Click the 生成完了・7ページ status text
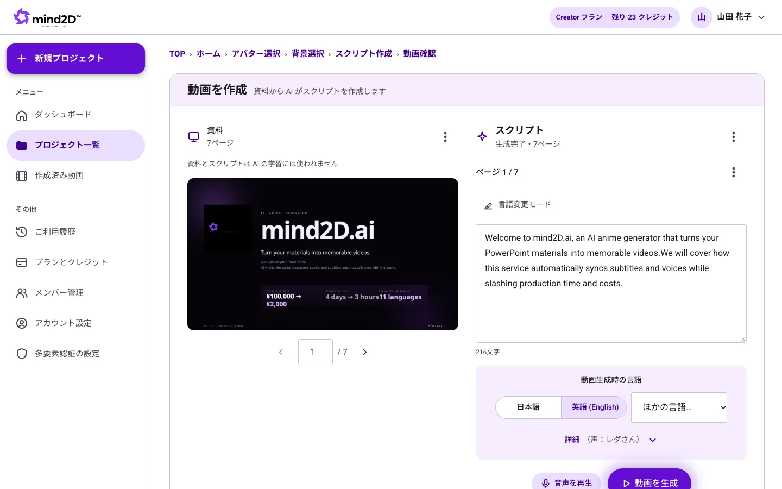 click(528, 144)
